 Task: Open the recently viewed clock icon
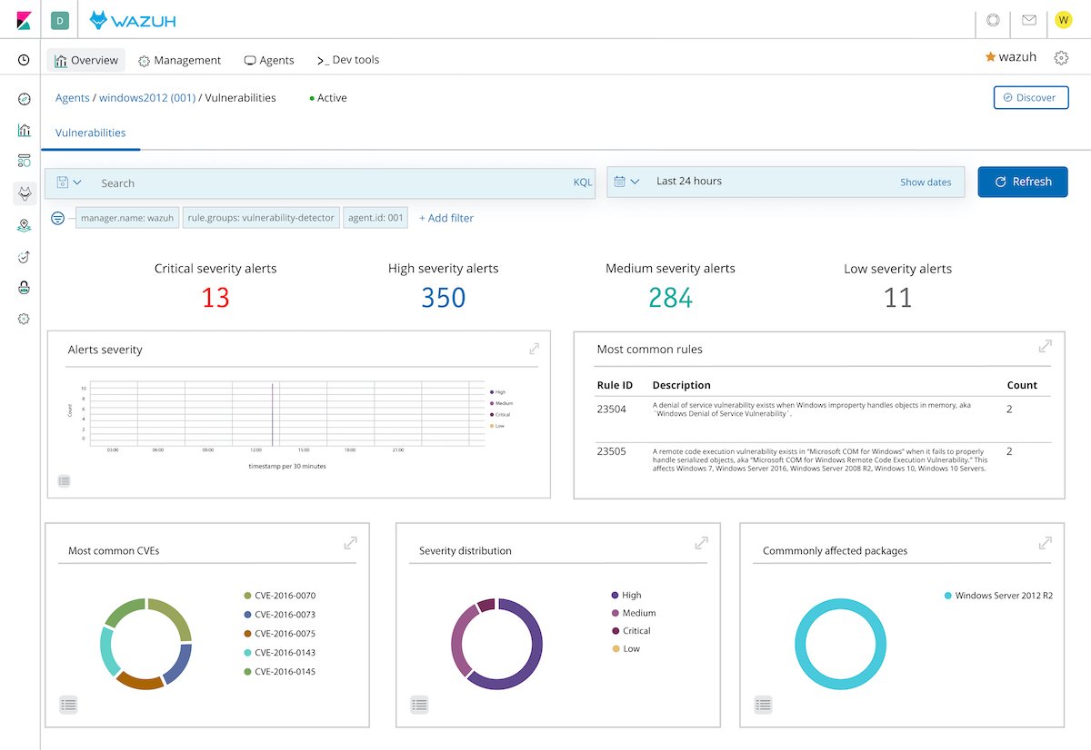[x=24, y=61]
